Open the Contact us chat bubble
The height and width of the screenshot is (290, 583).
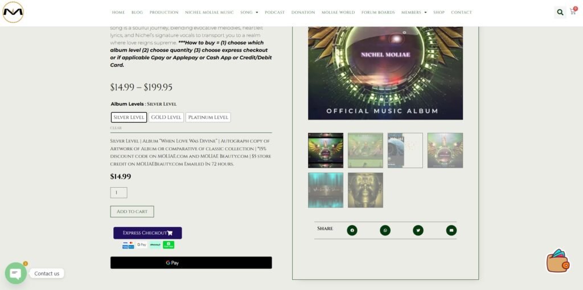[16, 274]
